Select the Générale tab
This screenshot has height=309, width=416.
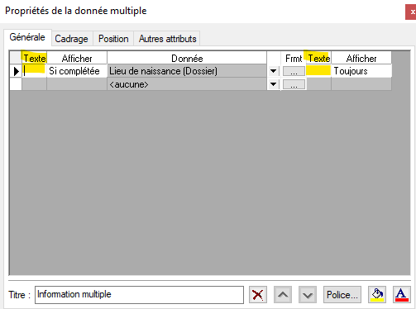tap(27, 37)
